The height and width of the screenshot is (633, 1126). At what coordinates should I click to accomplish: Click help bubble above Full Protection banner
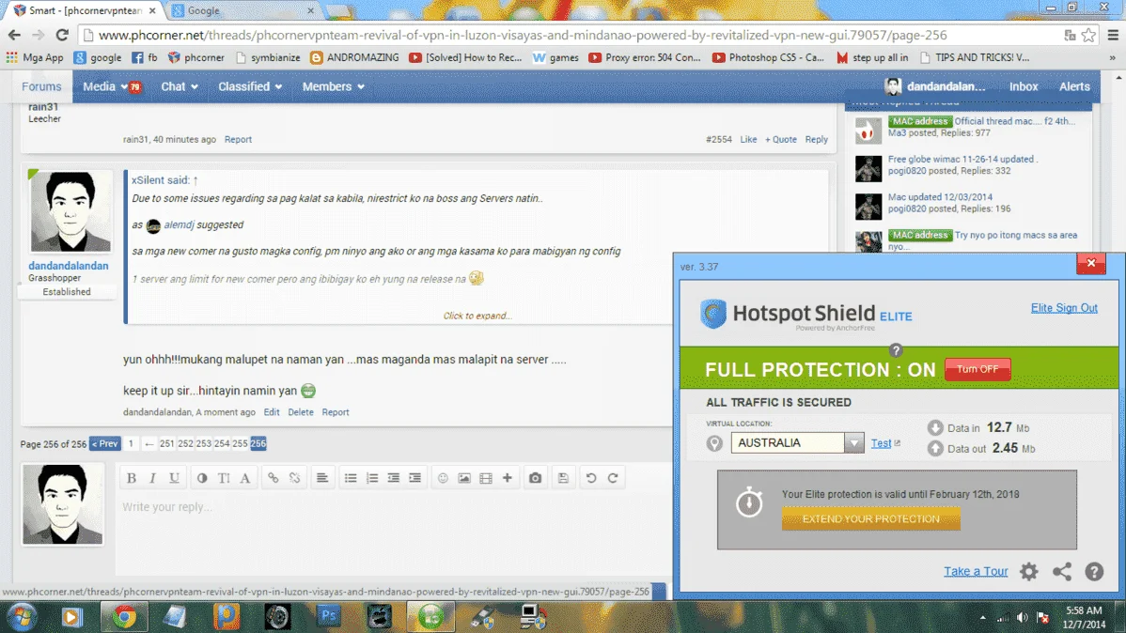tap(896, 350)
